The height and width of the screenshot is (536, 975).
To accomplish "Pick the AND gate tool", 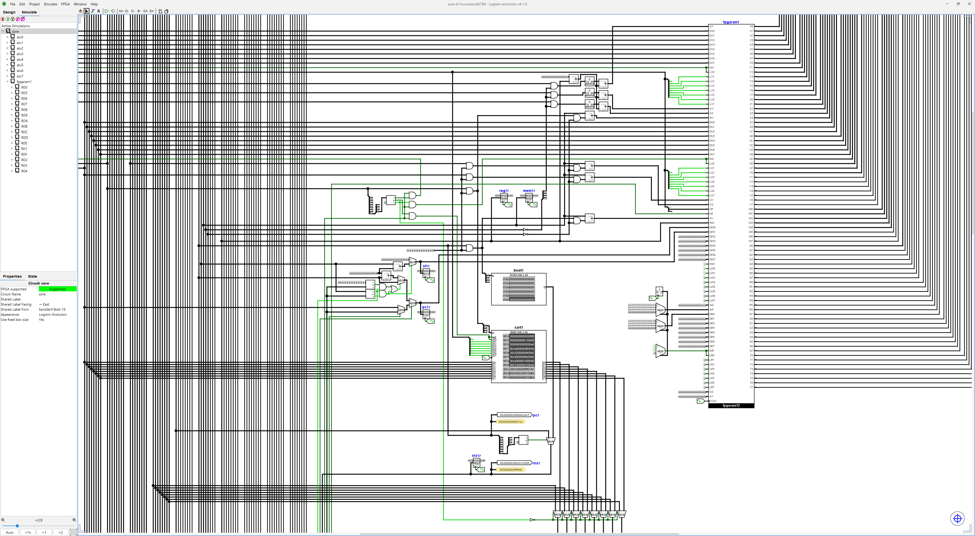I will pos(127,11).
